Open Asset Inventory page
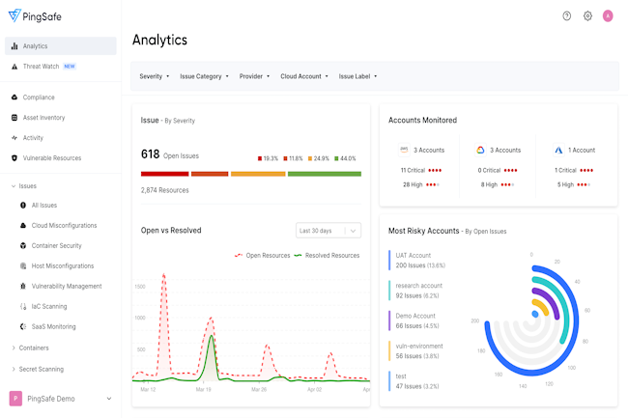The width and height of the screenshot is (628, 418). coord(43,118)
